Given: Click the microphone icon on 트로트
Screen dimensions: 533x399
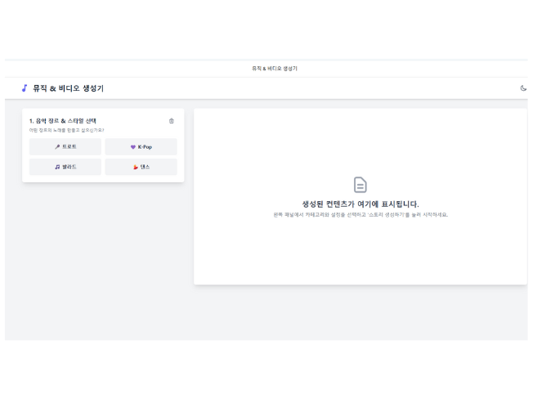Looking at the screenshot, I should click(57, 147).
